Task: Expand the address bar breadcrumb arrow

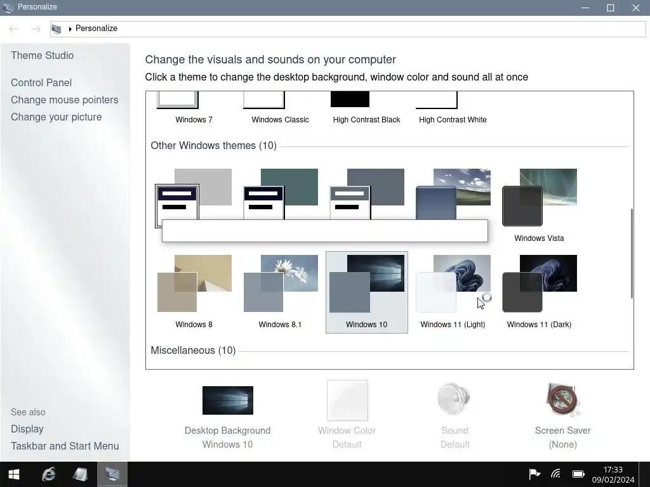Action: point(70,29)
